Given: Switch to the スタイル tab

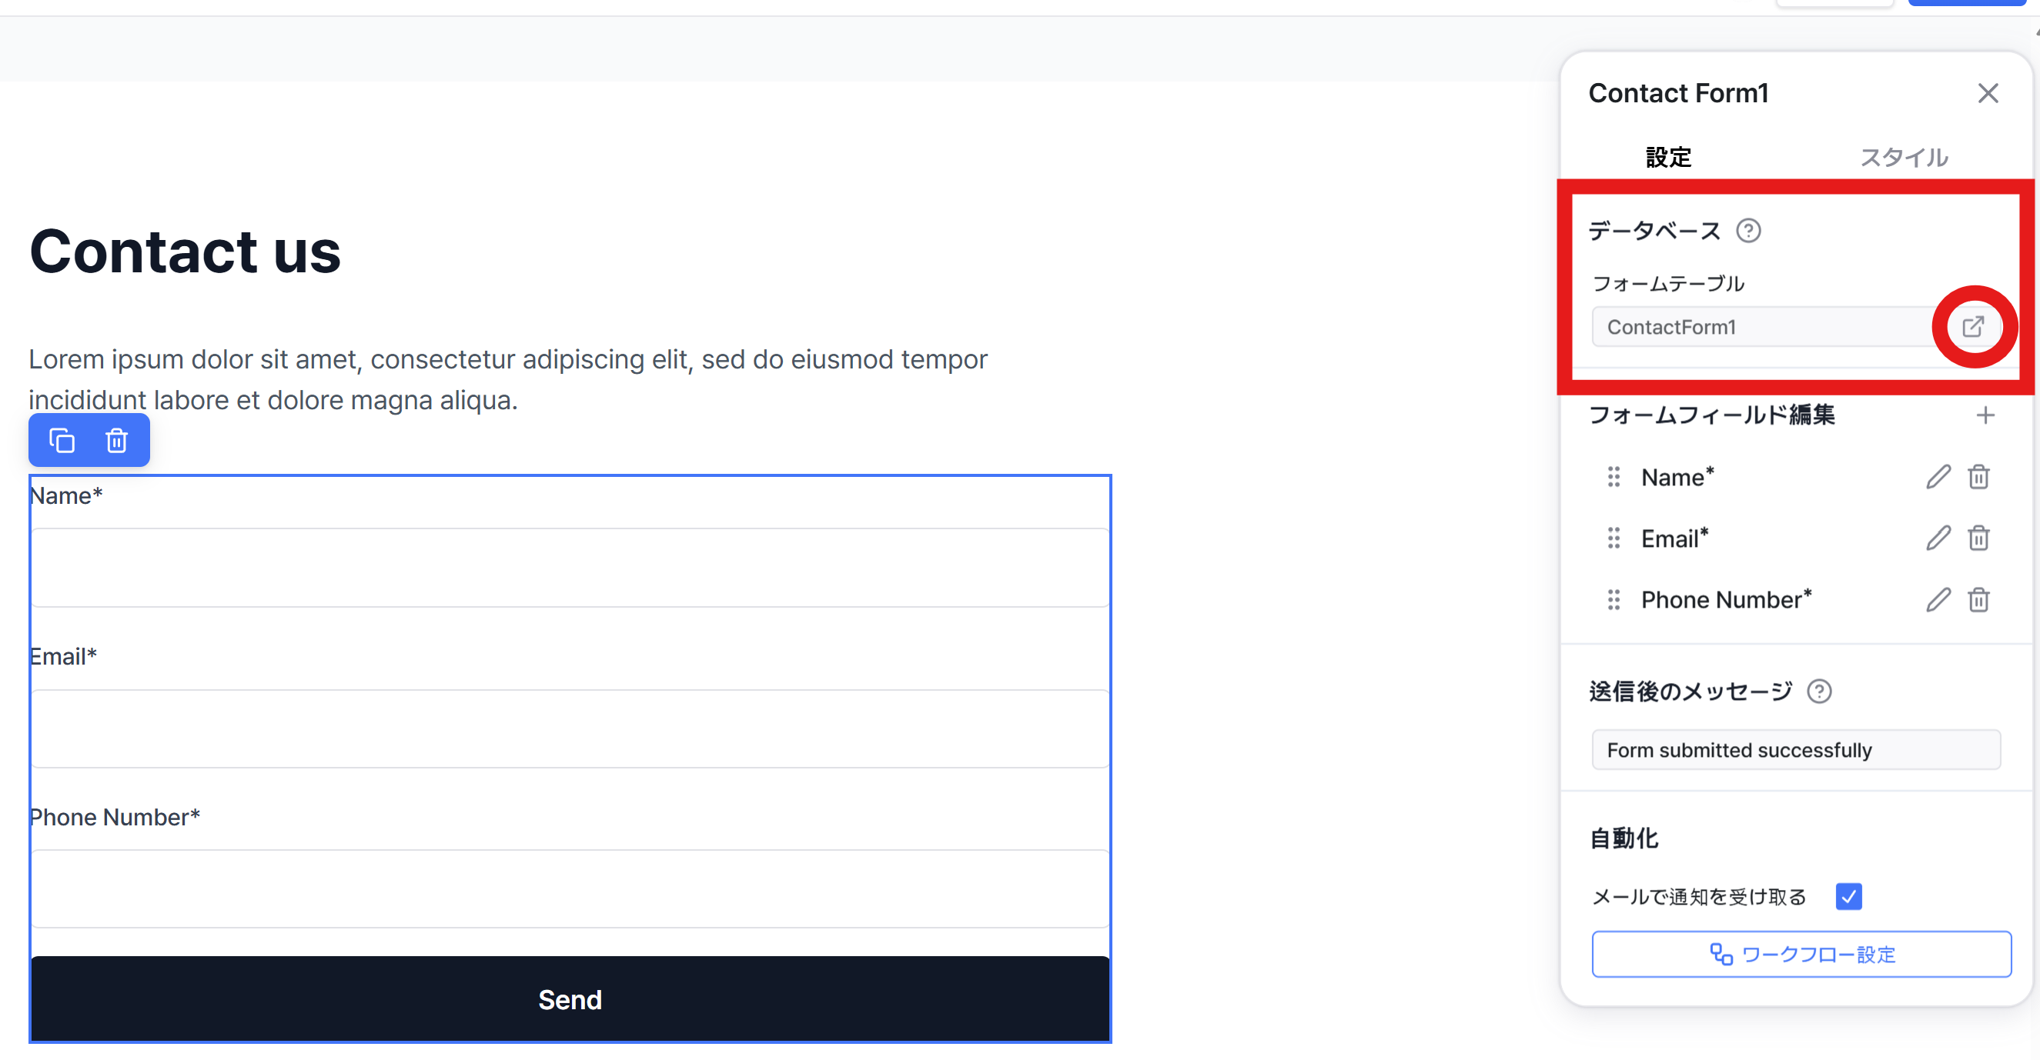Looking at the screenshot, I should [1904, 158].
